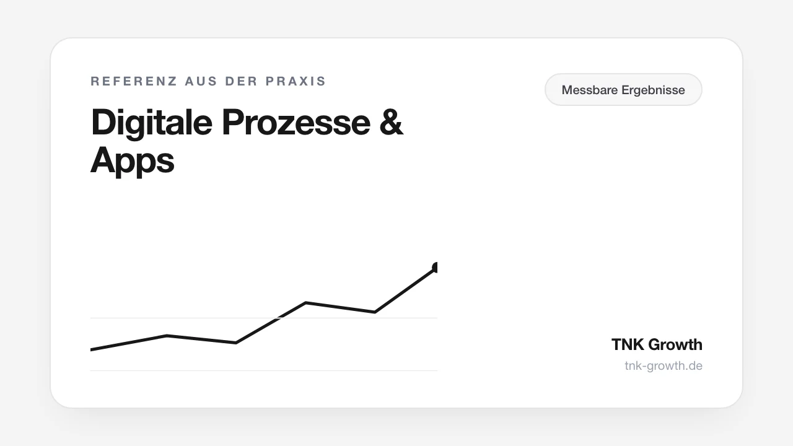
Task: Click the Messbare Ergebnisse pill button
Action: click(623, 90)
